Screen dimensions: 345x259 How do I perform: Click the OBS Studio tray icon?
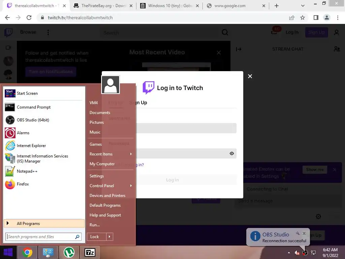click(x=305, y=253)
